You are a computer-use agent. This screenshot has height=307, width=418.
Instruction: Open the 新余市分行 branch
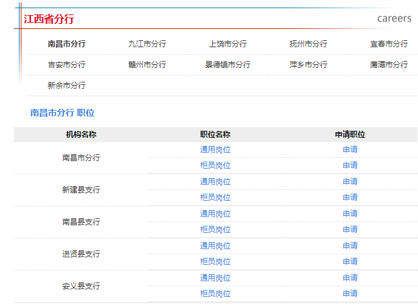[x=66, y=86]
